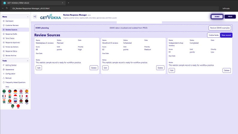The height and width of the screenshot is (134, 238).
Task: Click the 'Independent shop reviews' name text
Action: 176,44
